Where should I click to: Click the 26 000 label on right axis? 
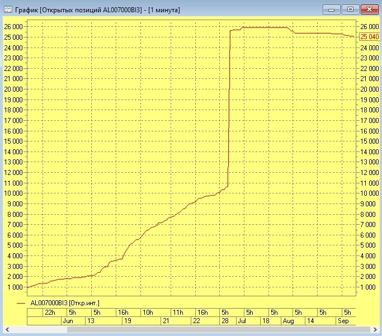click(x=369, y=27)
